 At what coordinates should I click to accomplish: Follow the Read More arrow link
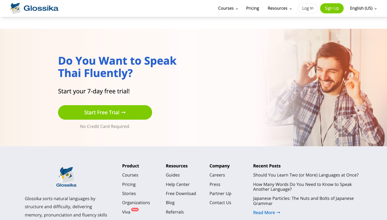pos(267,212)
